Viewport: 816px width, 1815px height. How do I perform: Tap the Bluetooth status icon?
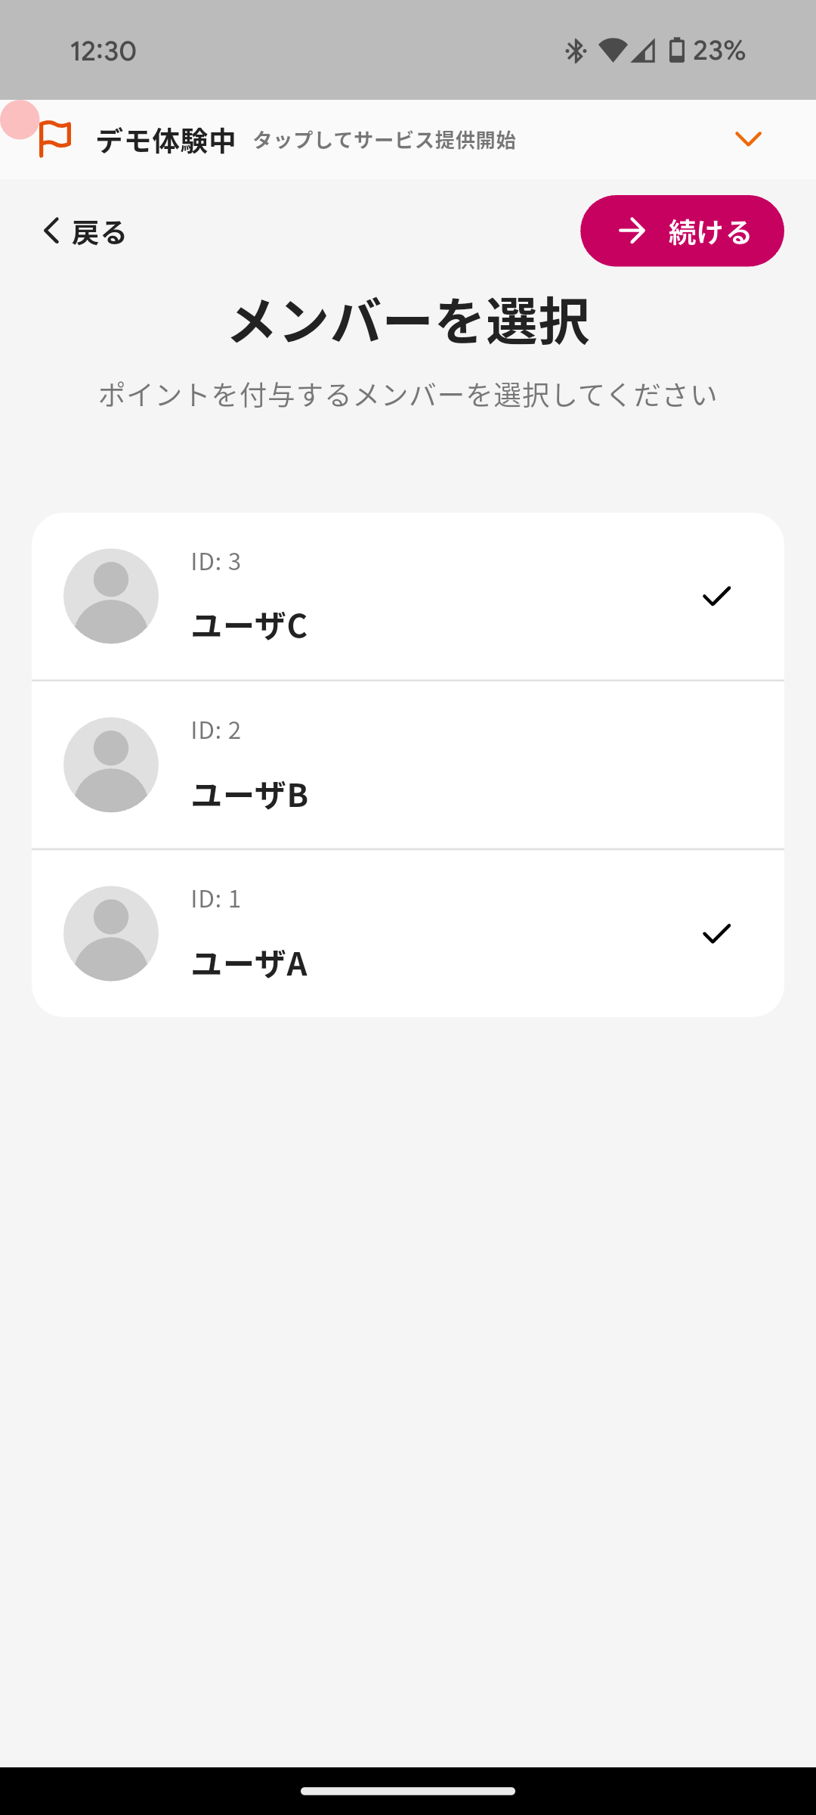tap(576, 51)
